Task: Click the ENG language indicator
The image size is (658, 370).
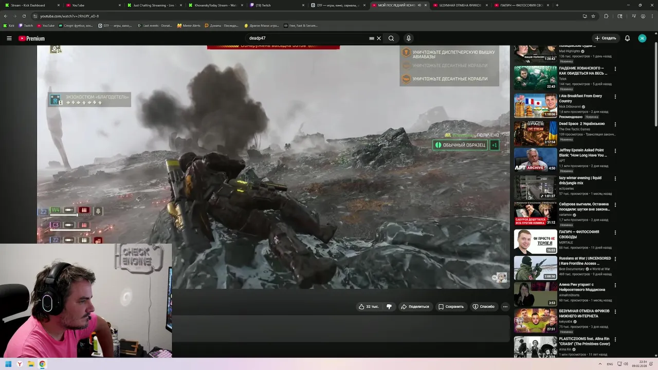Action: tap(610, 364)
